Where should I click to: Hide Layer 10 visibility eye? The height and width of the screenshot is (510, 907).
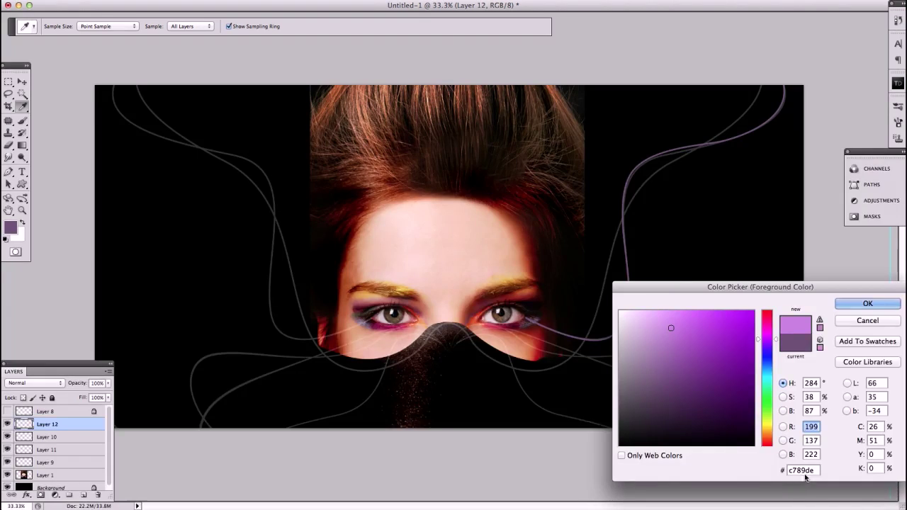pyautogui.click(x=7, y=437)
